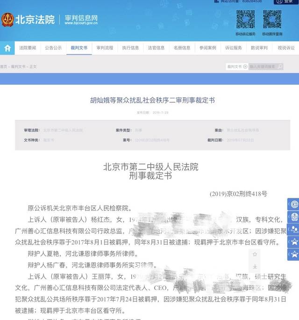
Task: Open the 公告公示 navigation tab
Action: tap(53, 48)
